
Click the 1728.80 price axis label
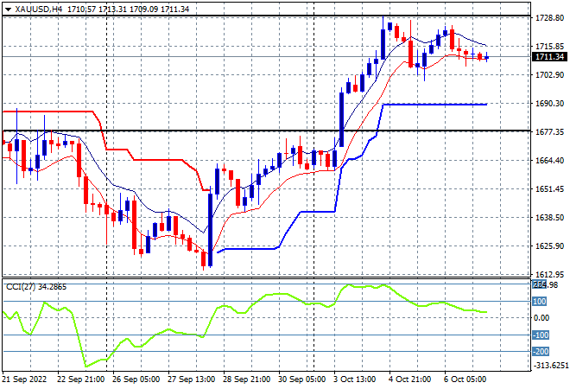[549, 18]
